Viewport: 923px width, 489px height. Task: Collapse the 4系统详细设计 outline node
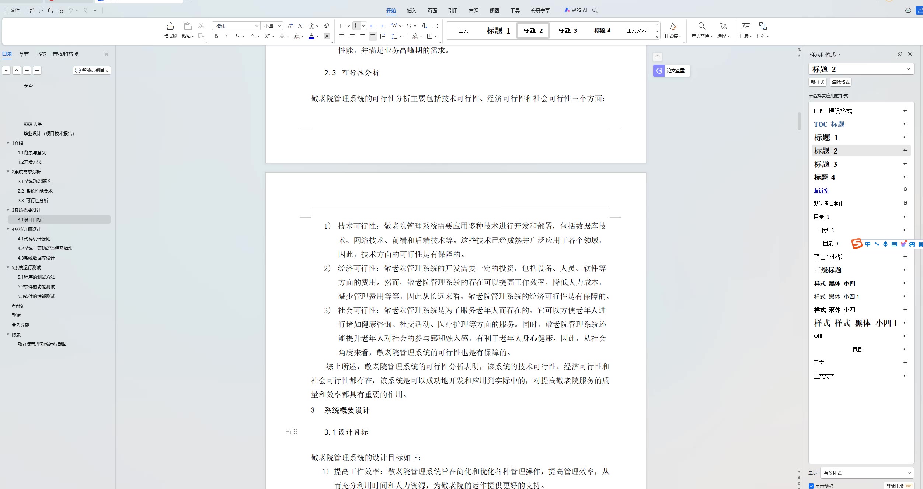(8, 229)
